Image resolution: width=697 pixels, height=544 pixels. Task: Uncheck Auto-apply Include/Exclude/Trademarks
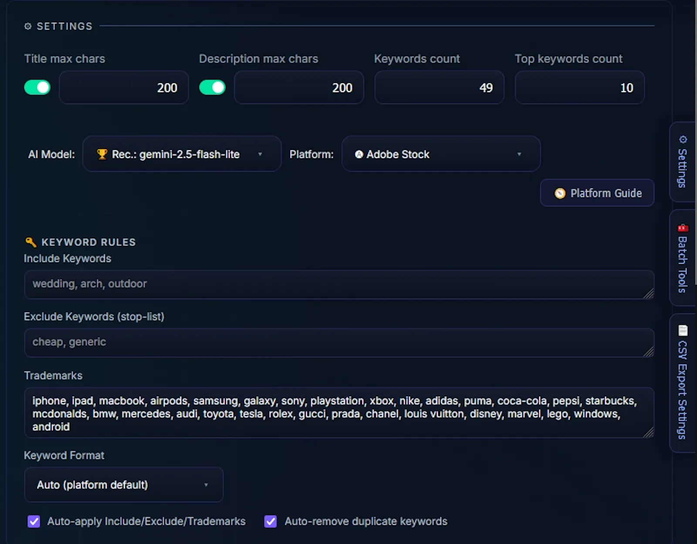tap(34, 521)
